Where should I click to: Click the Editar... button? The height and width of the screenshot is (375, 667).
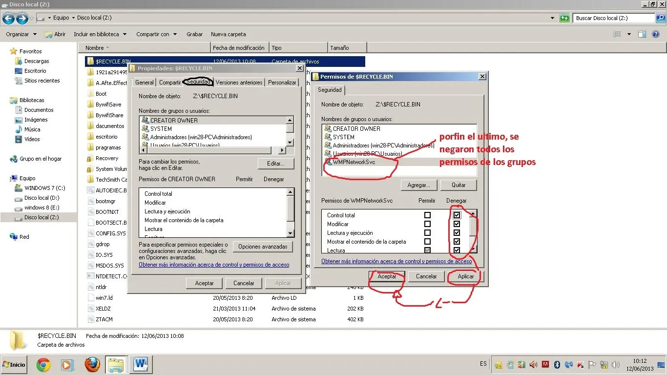coord(276,163)
